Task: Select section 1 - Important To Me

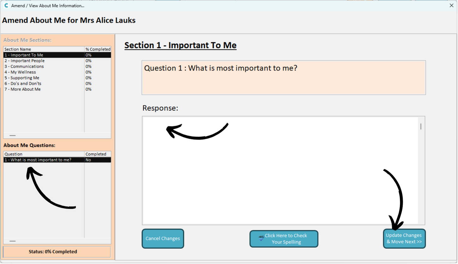Action: pos(57,55)
